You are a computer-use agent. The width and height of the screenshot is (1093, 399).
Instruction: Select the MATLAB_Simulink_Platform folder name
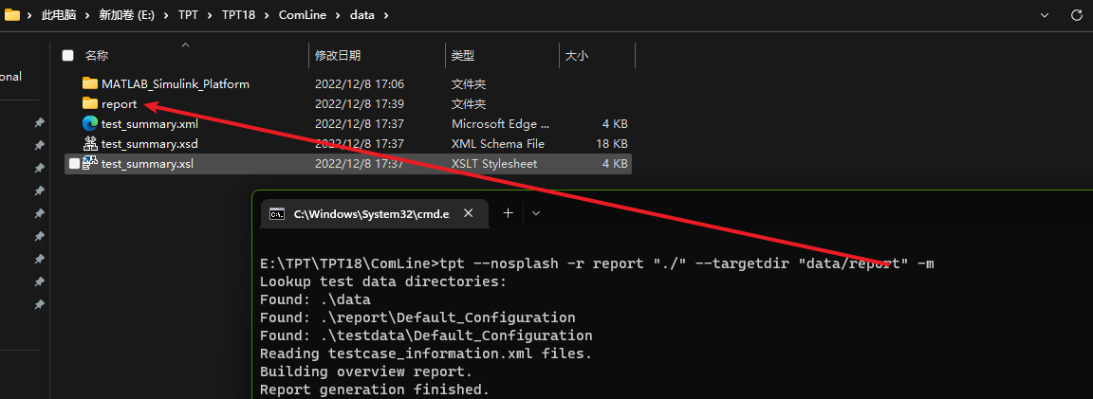pyautogui.click(x=176, y=83)
